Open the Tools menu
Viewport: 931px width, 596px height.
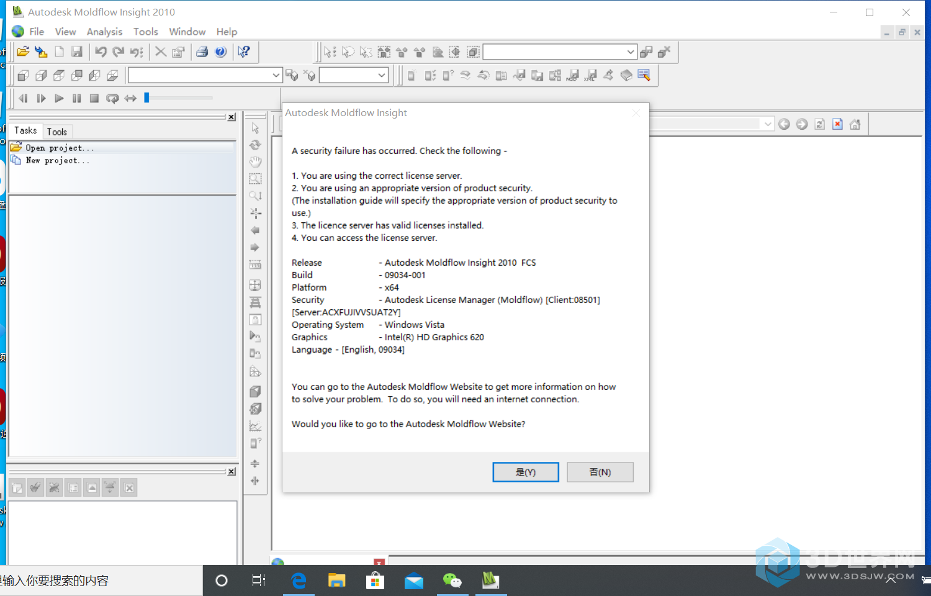coord(145,32)
